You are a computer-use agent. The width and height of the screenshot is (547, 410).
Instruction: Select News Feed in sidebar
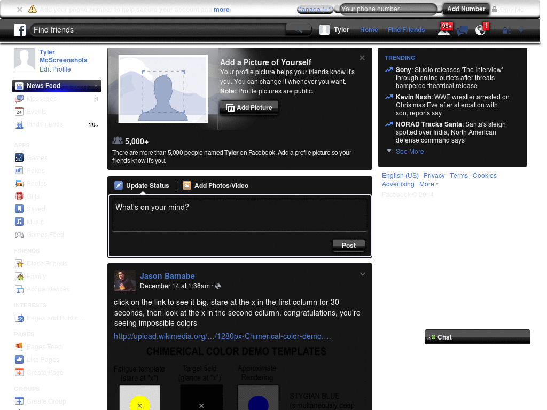tap(57, 86)
